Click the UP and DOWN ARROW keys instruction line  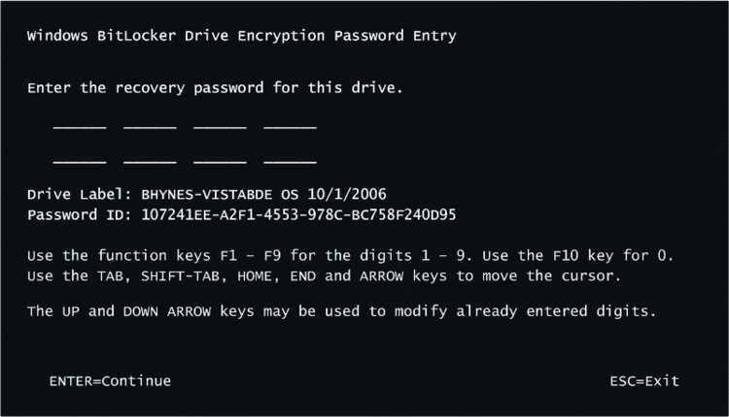coord(342,311)
